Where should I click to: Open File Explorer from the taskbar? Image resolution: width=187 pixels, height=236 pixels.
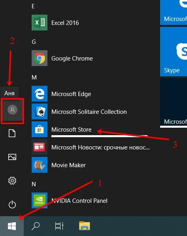click(85, 226)
